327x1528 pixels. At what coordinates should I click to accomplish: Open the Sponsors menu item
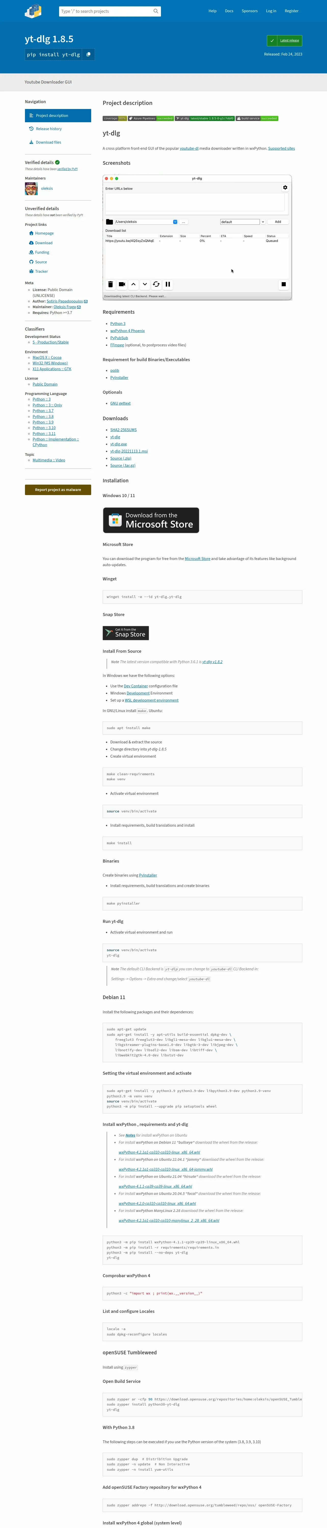249,11
